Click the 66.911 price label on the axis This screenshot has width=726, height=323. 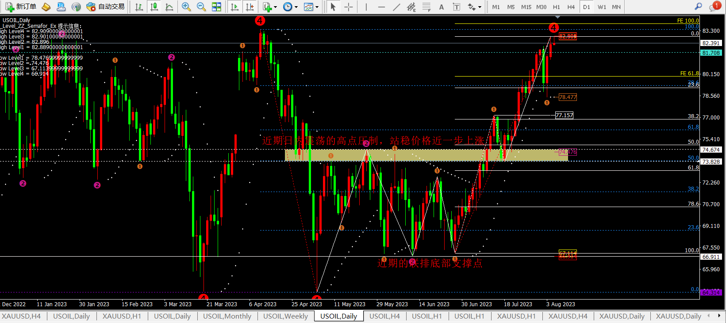(x=711, y=257)
